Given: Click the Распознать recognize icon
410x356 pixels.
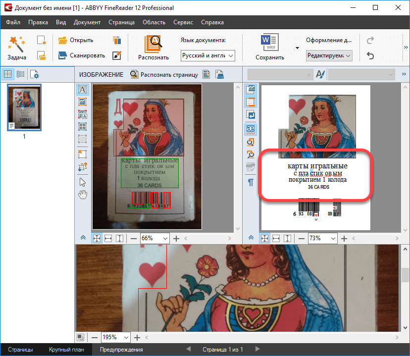Looking at the screenshot, I should click(153, 44).
